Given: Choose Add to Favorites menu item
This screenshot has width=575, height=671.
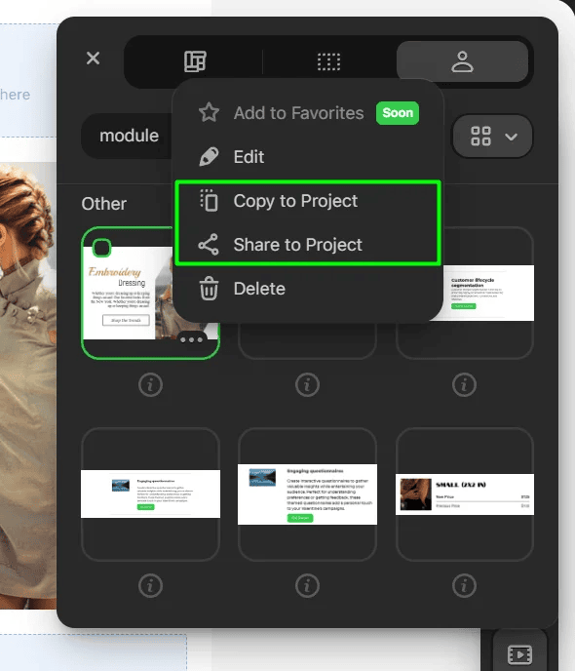Looking at the screenshot, I should click(309, 113).
